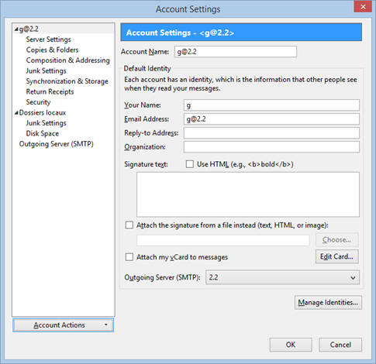
Task: Open the Security settings page
Action: [x=38, y=102]
